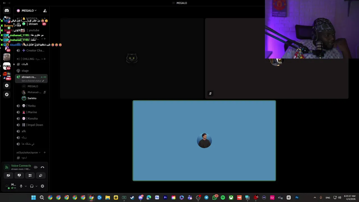Image resolution: width=359 pixels, height=202 pixels.
Task: Open headphone output options chevron
Action: click(x=36, y=186)
